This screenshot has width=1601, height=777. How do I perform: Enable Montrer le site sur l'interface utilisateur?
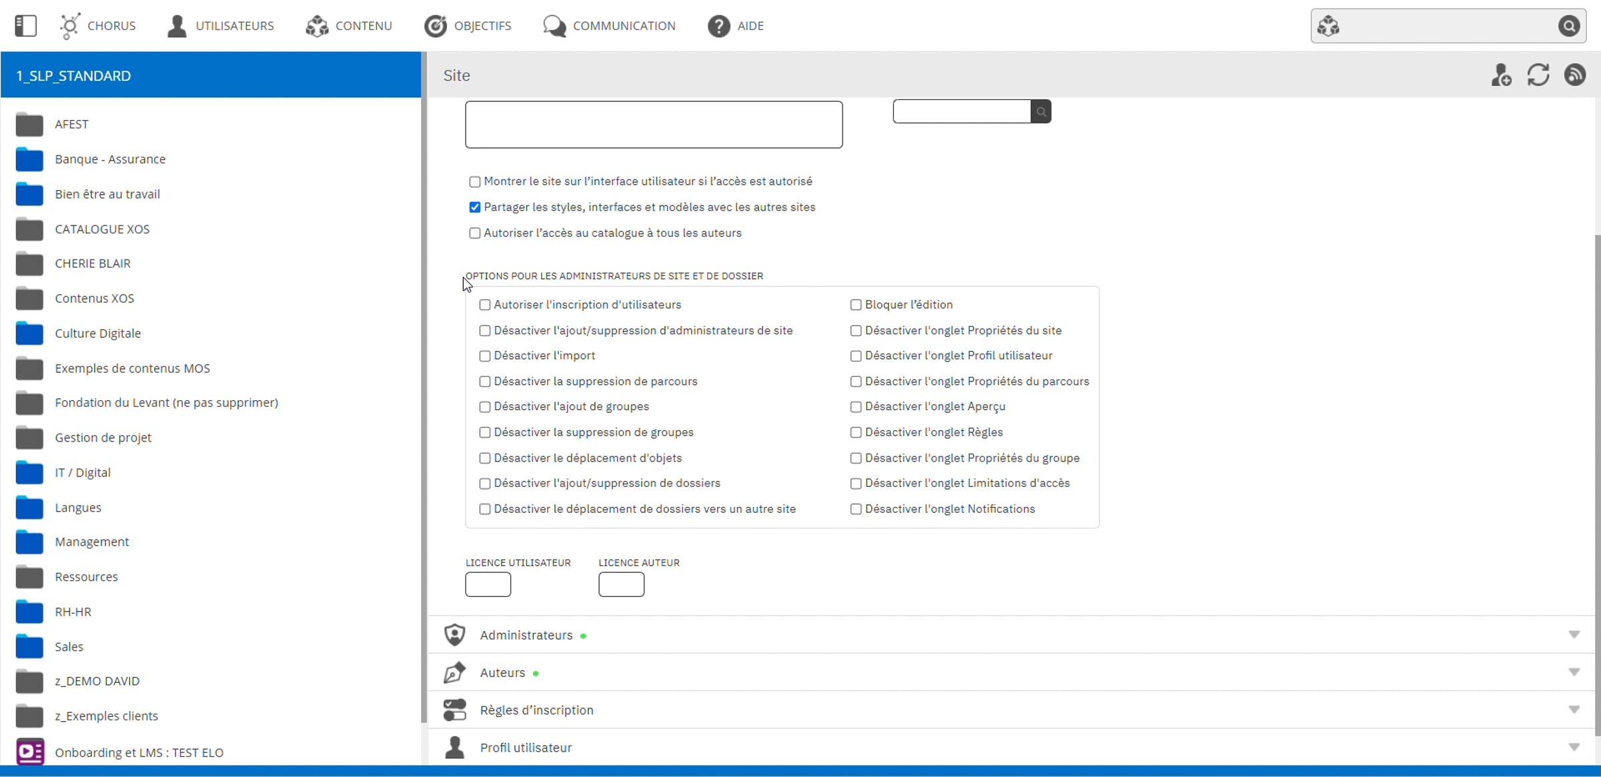[475, 182]
